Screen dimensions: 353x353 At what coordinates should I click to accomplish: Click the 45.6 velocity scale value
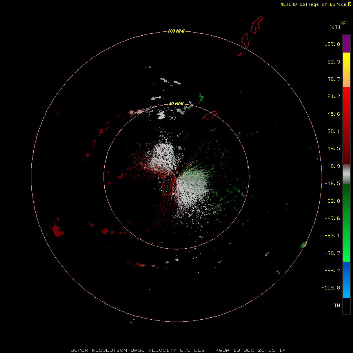(334, 114)
